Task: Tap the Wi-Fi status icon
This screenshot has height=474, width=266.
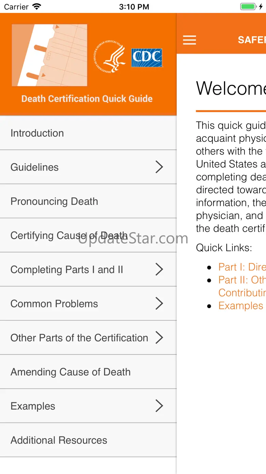Action: point(36,6)
